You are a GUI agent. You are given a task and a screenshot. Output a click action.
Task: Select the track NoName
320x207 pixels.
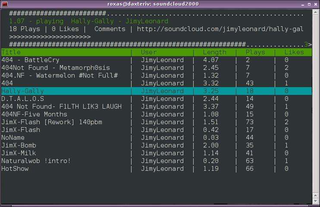[x=156, y=138]
